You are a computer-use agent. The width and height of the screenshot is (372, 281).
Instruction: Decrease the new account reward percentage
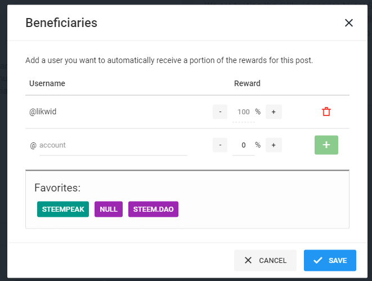point(220,145)
